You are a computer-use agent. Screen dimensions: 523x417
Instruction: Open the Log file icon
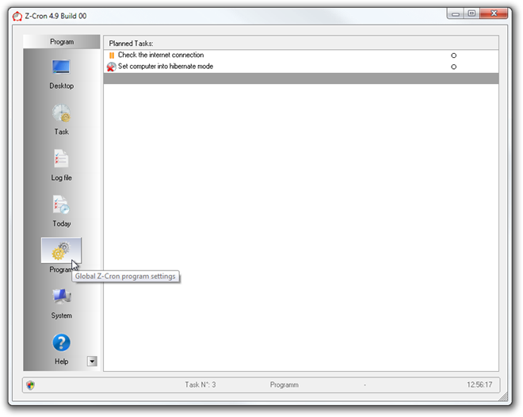pos(61,159)
